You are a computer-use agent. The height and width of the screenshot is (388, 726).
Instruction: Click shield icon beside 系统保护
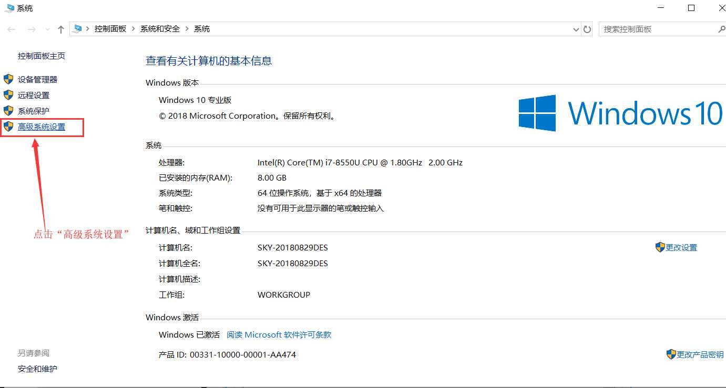click(8, 111)
